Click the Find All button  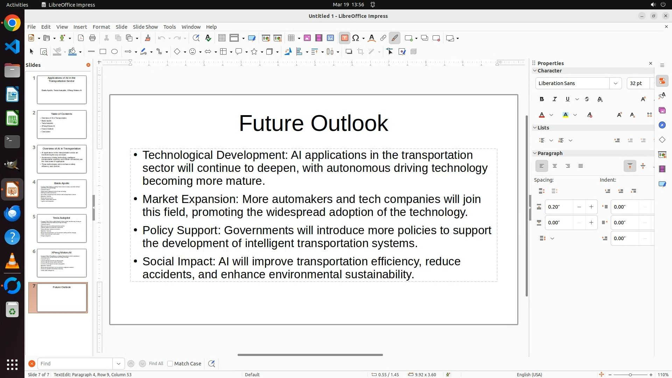click(x=156, y=364)
